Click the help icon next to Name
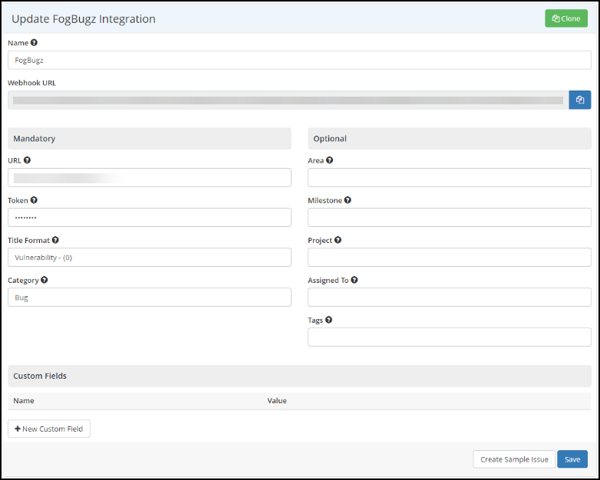Viewport: 600px width, 480px height. coord(34,43)
